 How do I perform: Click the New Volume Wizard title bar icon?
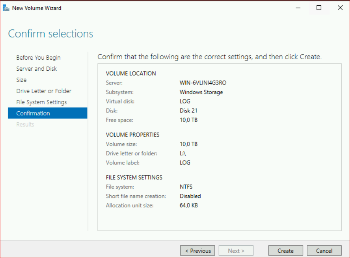tap(6, 8)
